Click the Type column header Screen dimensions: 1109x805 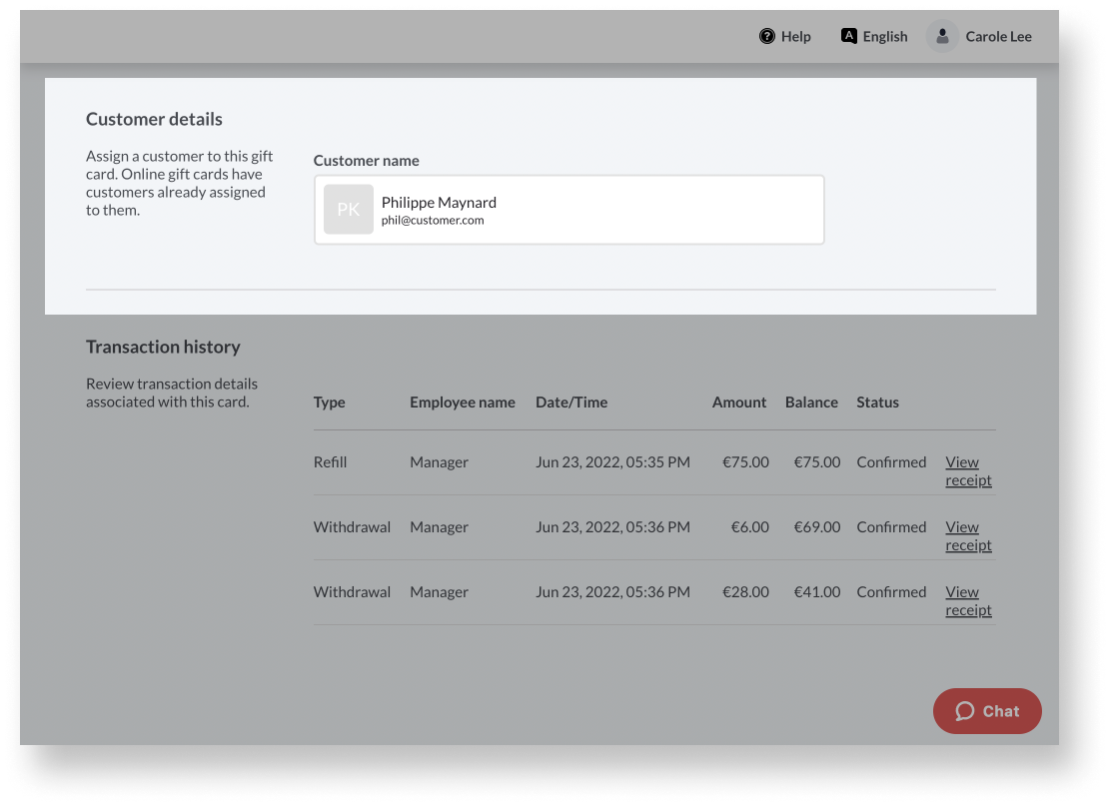click(330, 402)
